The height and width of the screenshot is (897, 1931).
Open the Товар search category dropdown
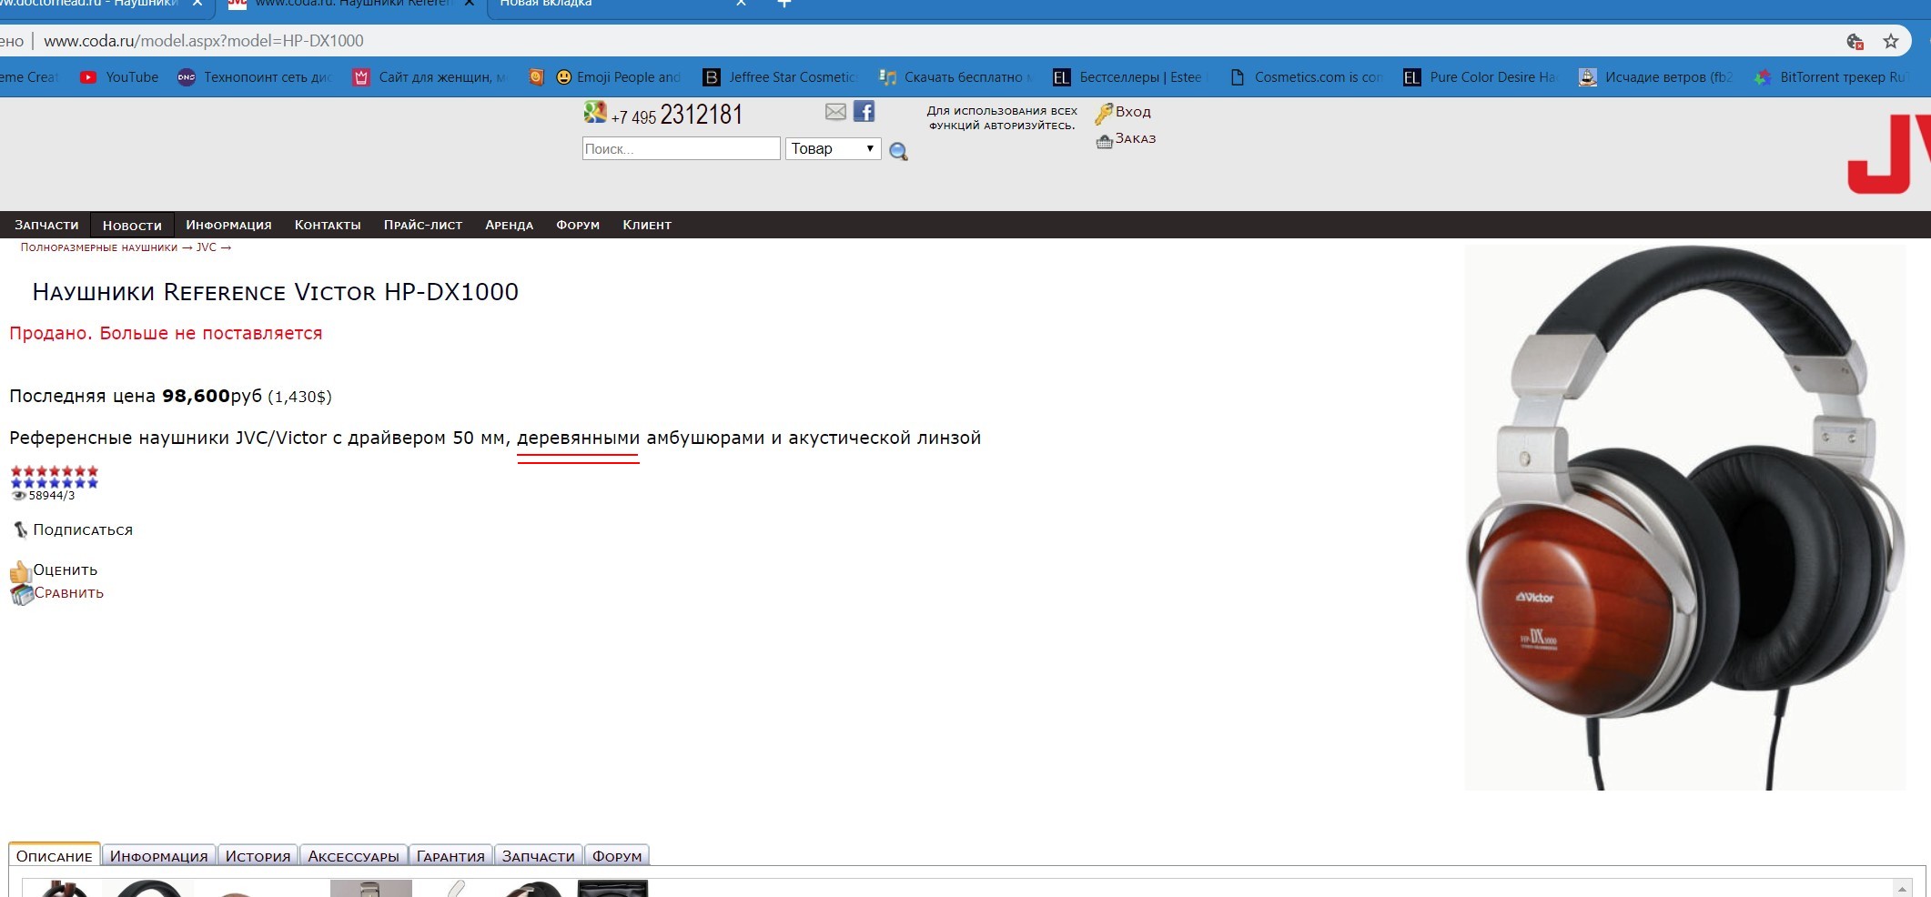coord(834,148)
